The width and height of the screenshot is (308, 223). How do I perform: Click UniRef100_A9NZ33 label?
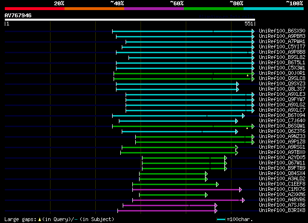click(282, 137)
